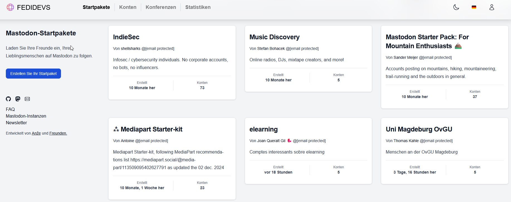
Task: Open the Music Discovery starter pack
Action: pyautogui.click(x=274, y=37)
